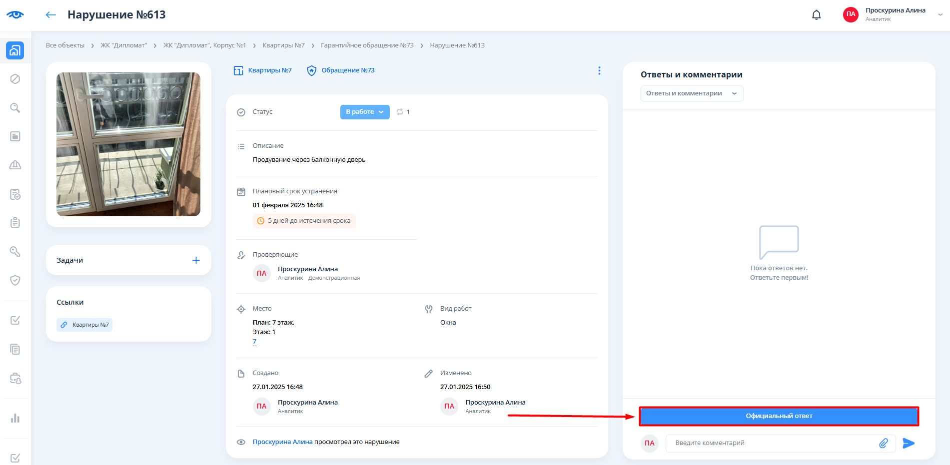Click the Введите комментарий input field
Image resolution: width=950 pixels, height=465 pixels.
772,443
